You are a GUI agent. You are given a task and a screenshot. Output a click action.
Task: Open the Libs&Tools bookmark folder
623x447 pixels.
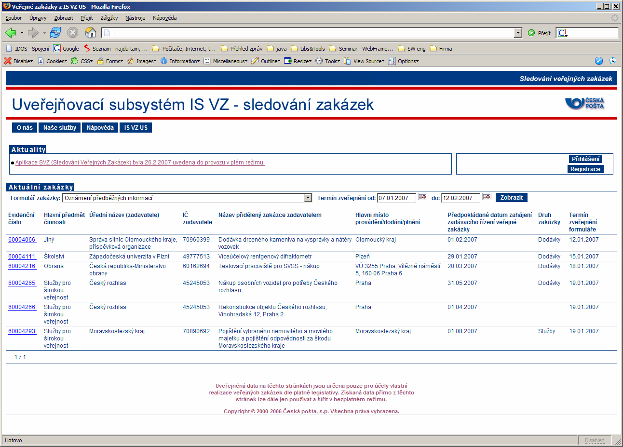coord(308,49)
